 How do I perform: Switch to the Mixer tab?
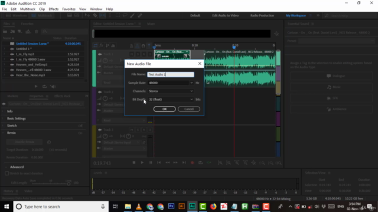pos(151,24)
